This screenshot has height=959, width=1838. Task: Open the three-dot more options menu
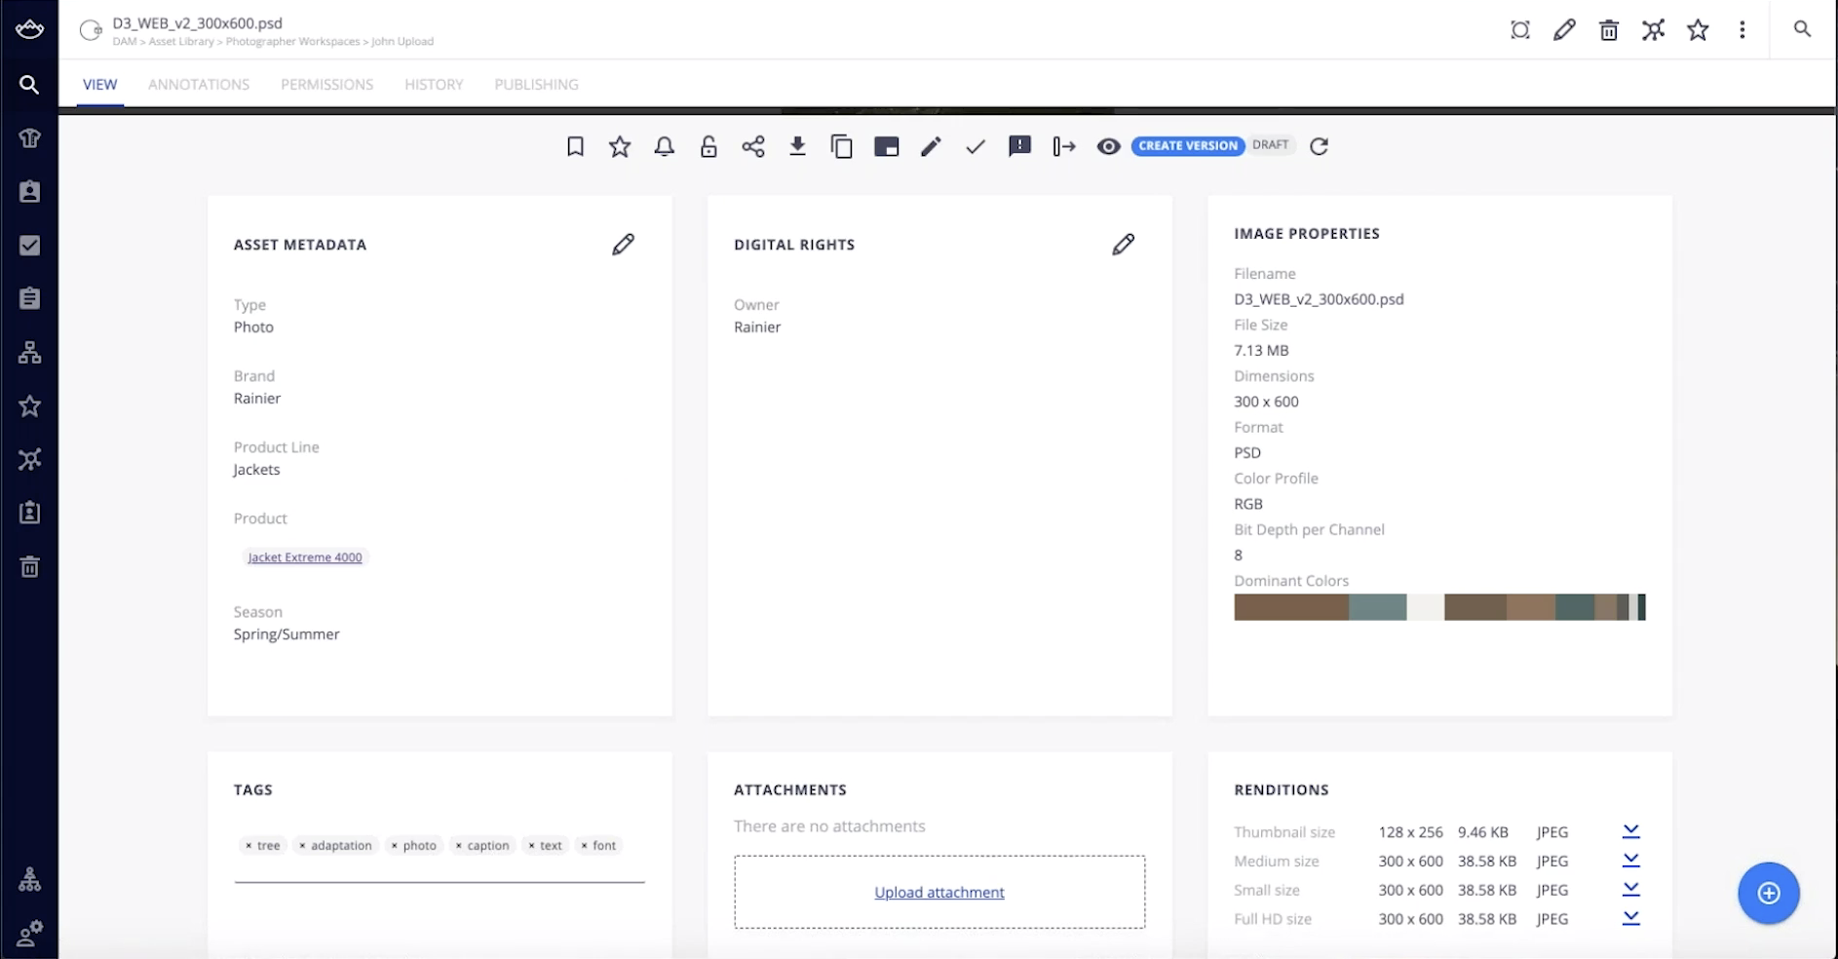tap(1742, 30)
